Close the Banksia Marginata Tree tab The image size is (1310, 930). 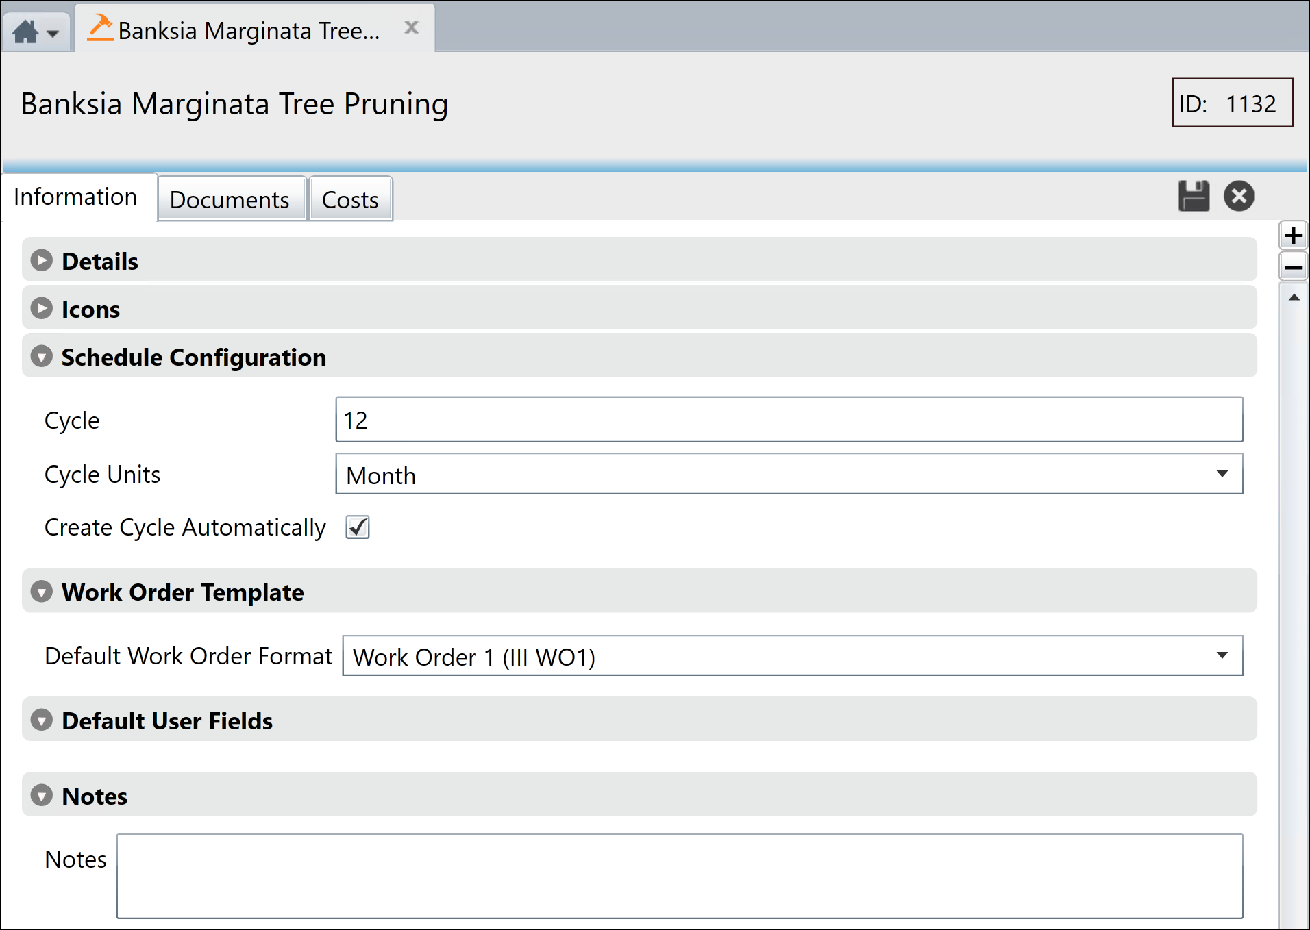coord(411,27)
